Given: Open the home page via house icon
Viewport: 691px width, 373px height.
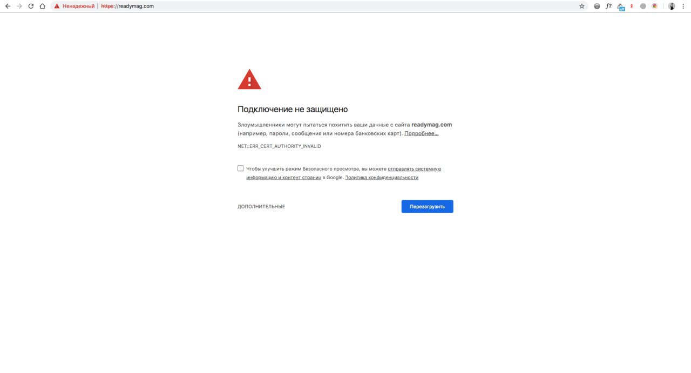Looking at the screenshot, I should coord(42,6).
